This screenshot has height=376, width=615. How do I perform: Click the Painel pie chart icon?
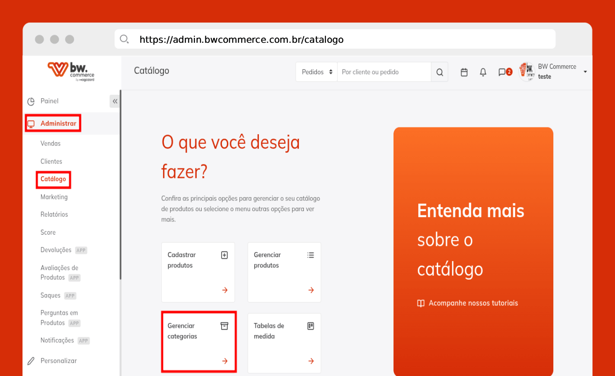pyautogui.click(x=31, y=101)
